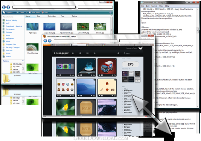The height and width of the screenshot is (141, 201).
Task: Collapse the Folders pane chevron
Action: [23, 61]
